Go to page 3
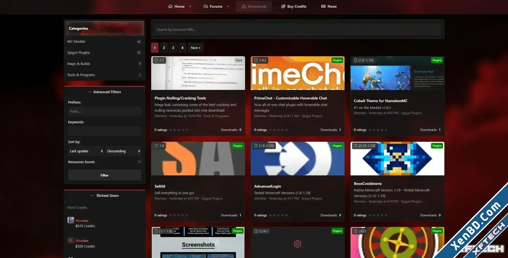 [173, 48]
